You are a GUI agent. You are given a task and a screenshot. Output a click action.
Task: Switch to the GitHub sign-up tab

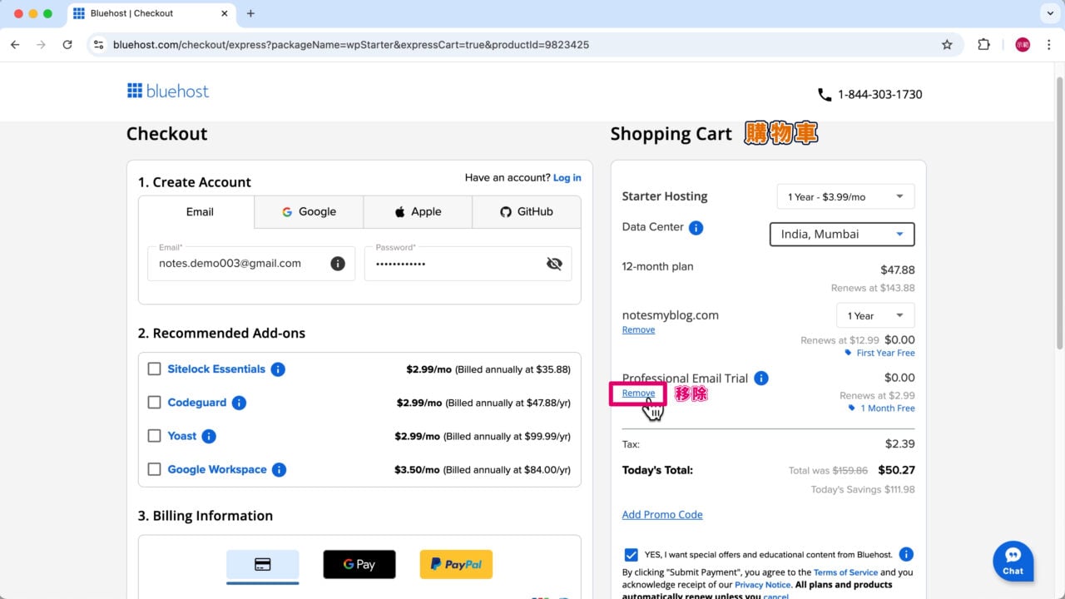[x=526, y=211]
